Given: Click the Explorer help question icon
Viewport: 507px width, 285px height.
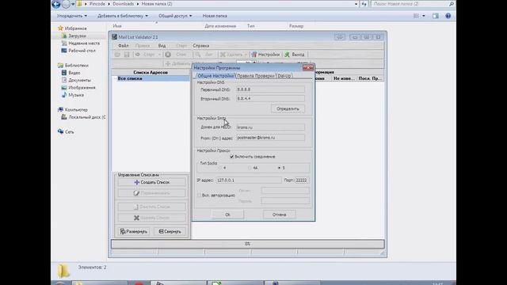Looking at the screenshot, I should click(448, 16).
